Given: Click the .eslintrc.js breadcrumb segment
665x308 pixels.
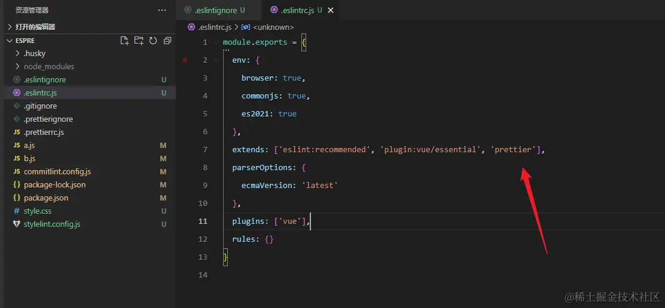Looking at the screenshot, I should (215, 27).
